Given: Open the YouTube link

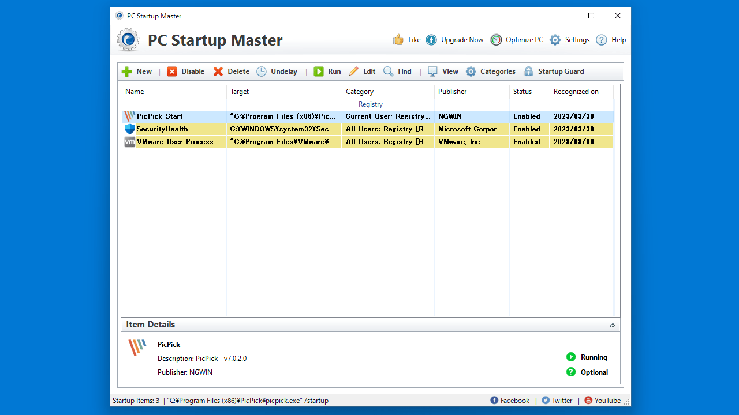Looking at the screenshot, I should click(607, 400).
